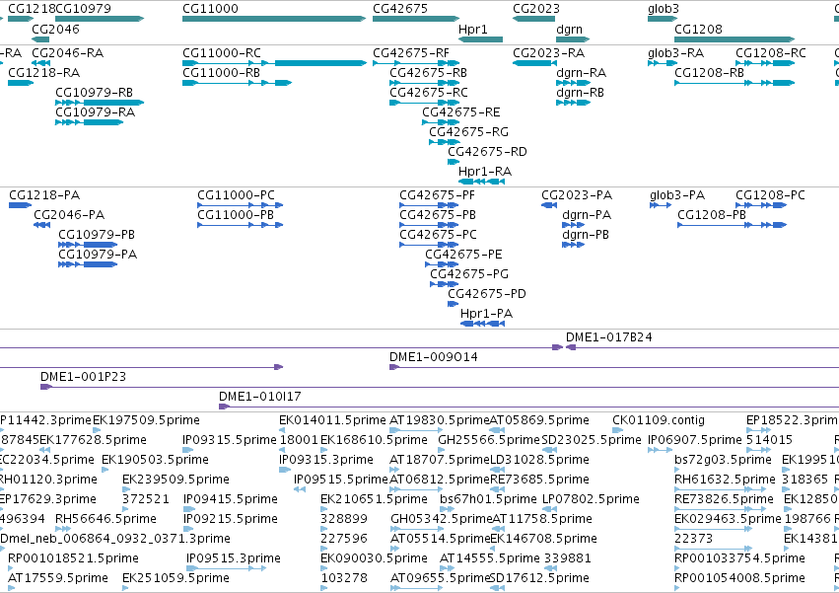Viewport: 839px width, 593px height.
Task: Click the CG2023 gene label
Action: point(536,9)
